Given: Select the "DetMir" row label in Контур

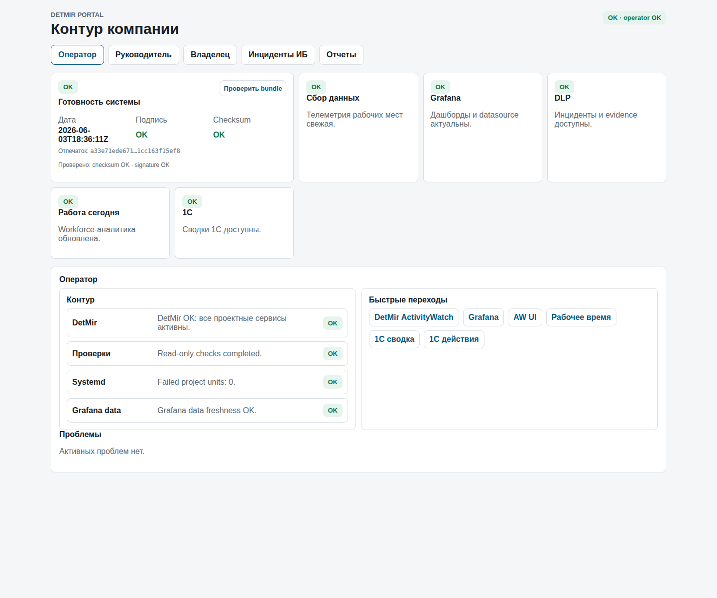Looking at the screenshot, I should (x=85, y=323).
